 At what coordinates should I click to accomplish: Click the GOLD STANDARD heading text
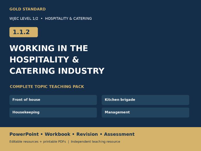[28, 9]
